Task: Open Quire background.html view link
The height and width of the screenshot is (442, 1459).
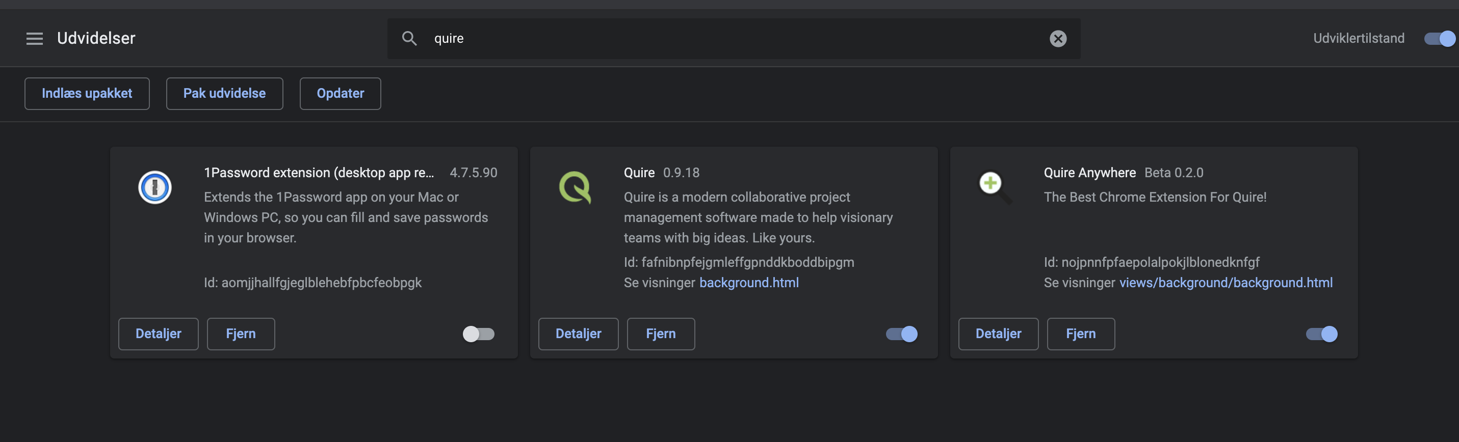Action: (x=749, y=283)
